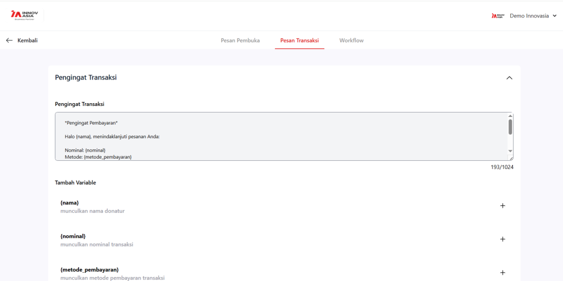Screen dimensions: 563x281
Task: Click the Demo Innovasia account name
Action: pyautogui.click(x=529, y=16)
